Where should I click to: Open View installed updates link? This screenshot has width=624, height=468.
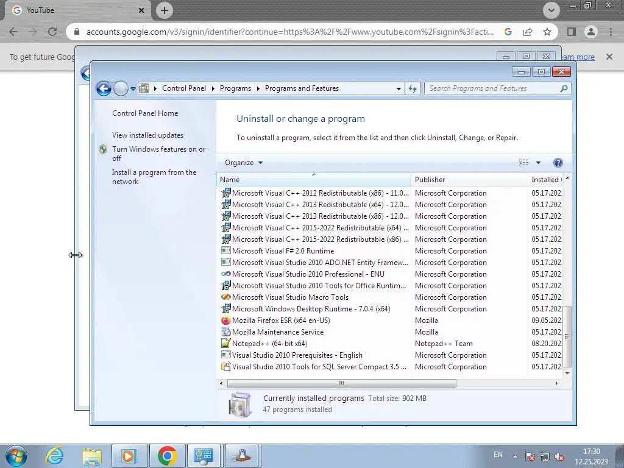147,135
